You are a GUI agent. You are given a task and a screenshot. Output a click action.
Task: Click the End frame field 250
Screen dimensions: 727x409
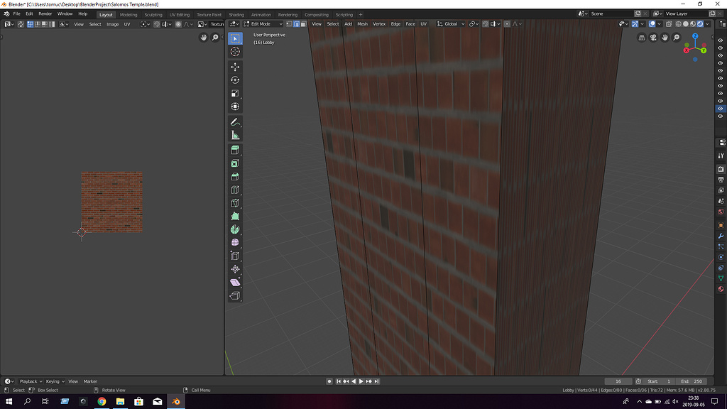point(691,381)
